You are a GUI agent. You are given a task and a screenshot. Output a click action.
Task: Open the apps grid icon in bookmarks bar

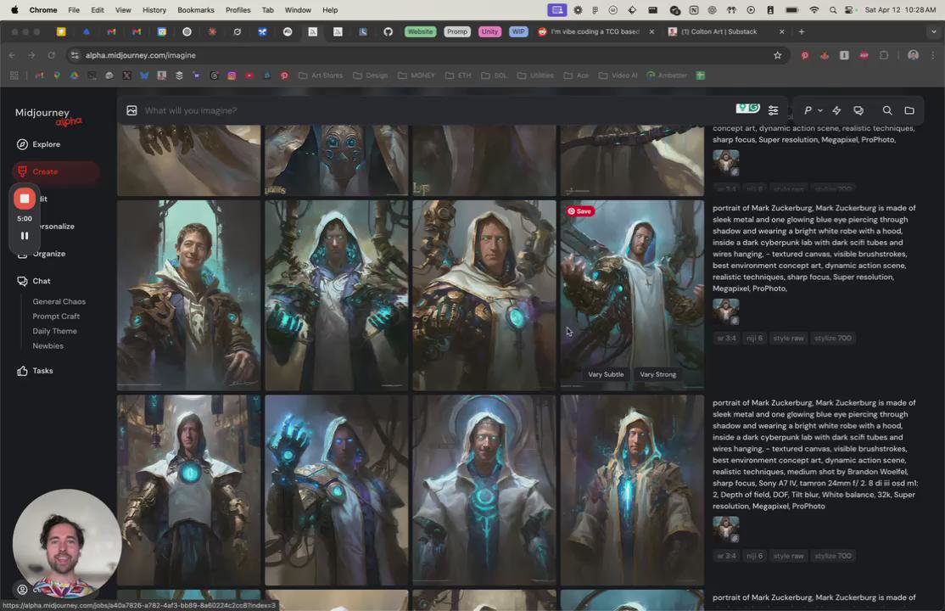coord(14,76)
